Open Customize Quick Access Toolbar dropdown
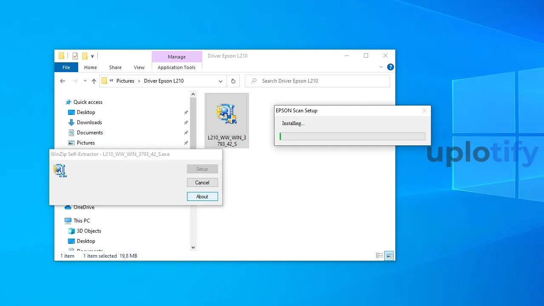This screenshot has height=306, width=544. [x=92, y=56]
